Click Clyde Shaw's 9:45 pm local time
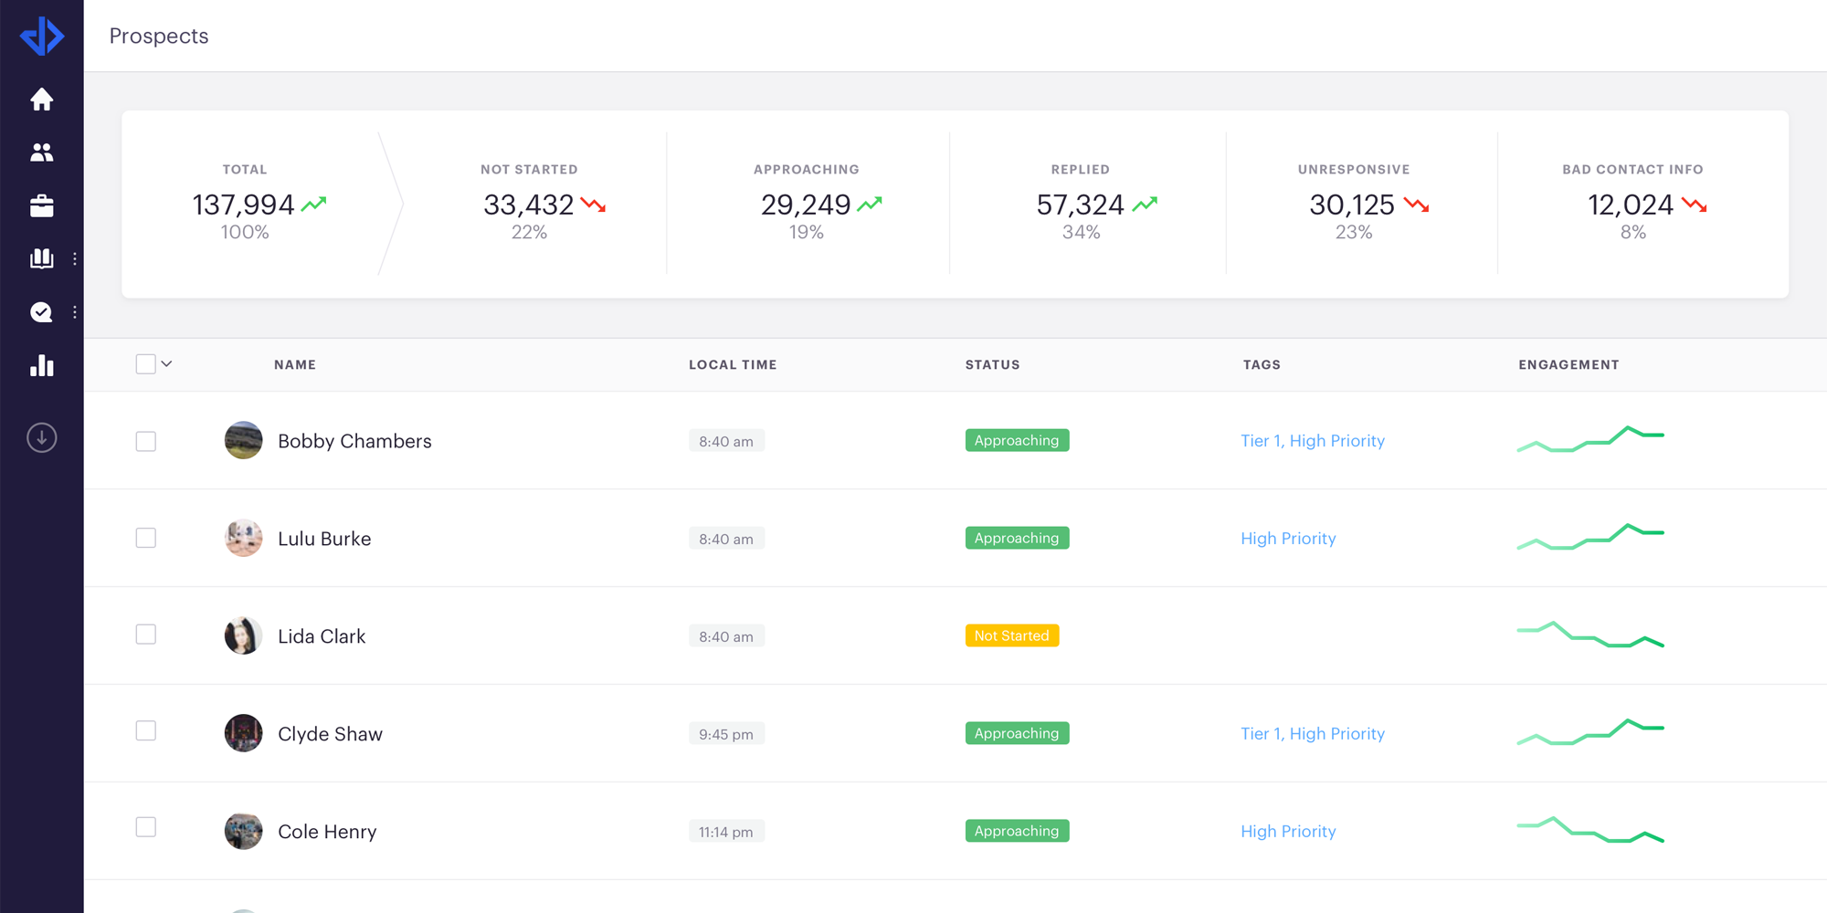 click(x=726, y=734)
